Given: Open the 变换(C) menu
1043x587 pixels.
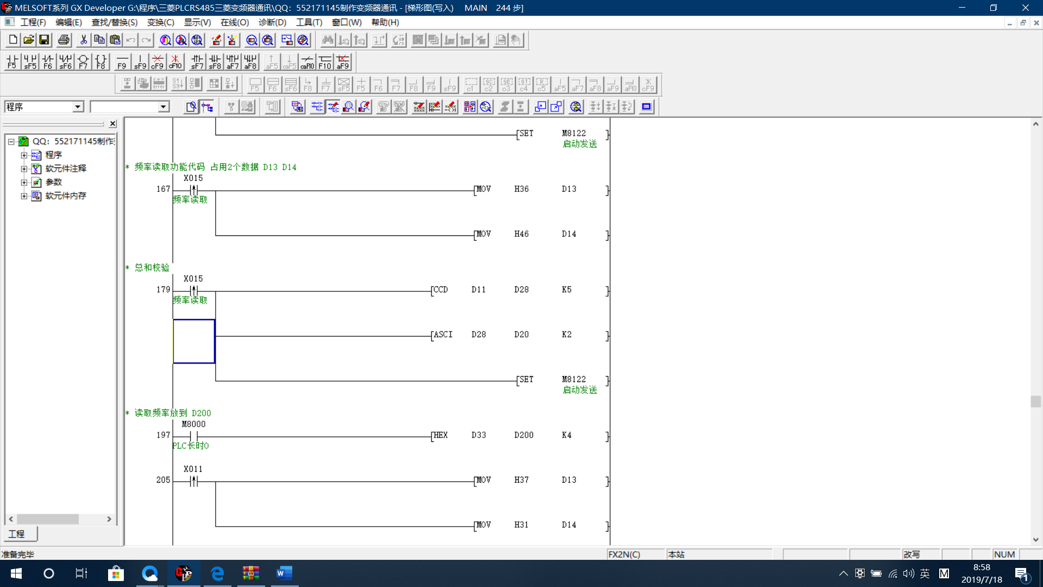Looking at the screenshot, I should tap(160, 22).
